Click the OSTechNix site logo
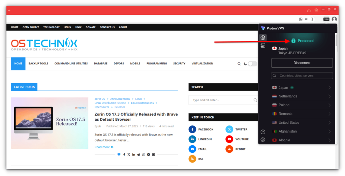Image resolution: width=345 pixels, height=176 pixels. click(44, 44)
